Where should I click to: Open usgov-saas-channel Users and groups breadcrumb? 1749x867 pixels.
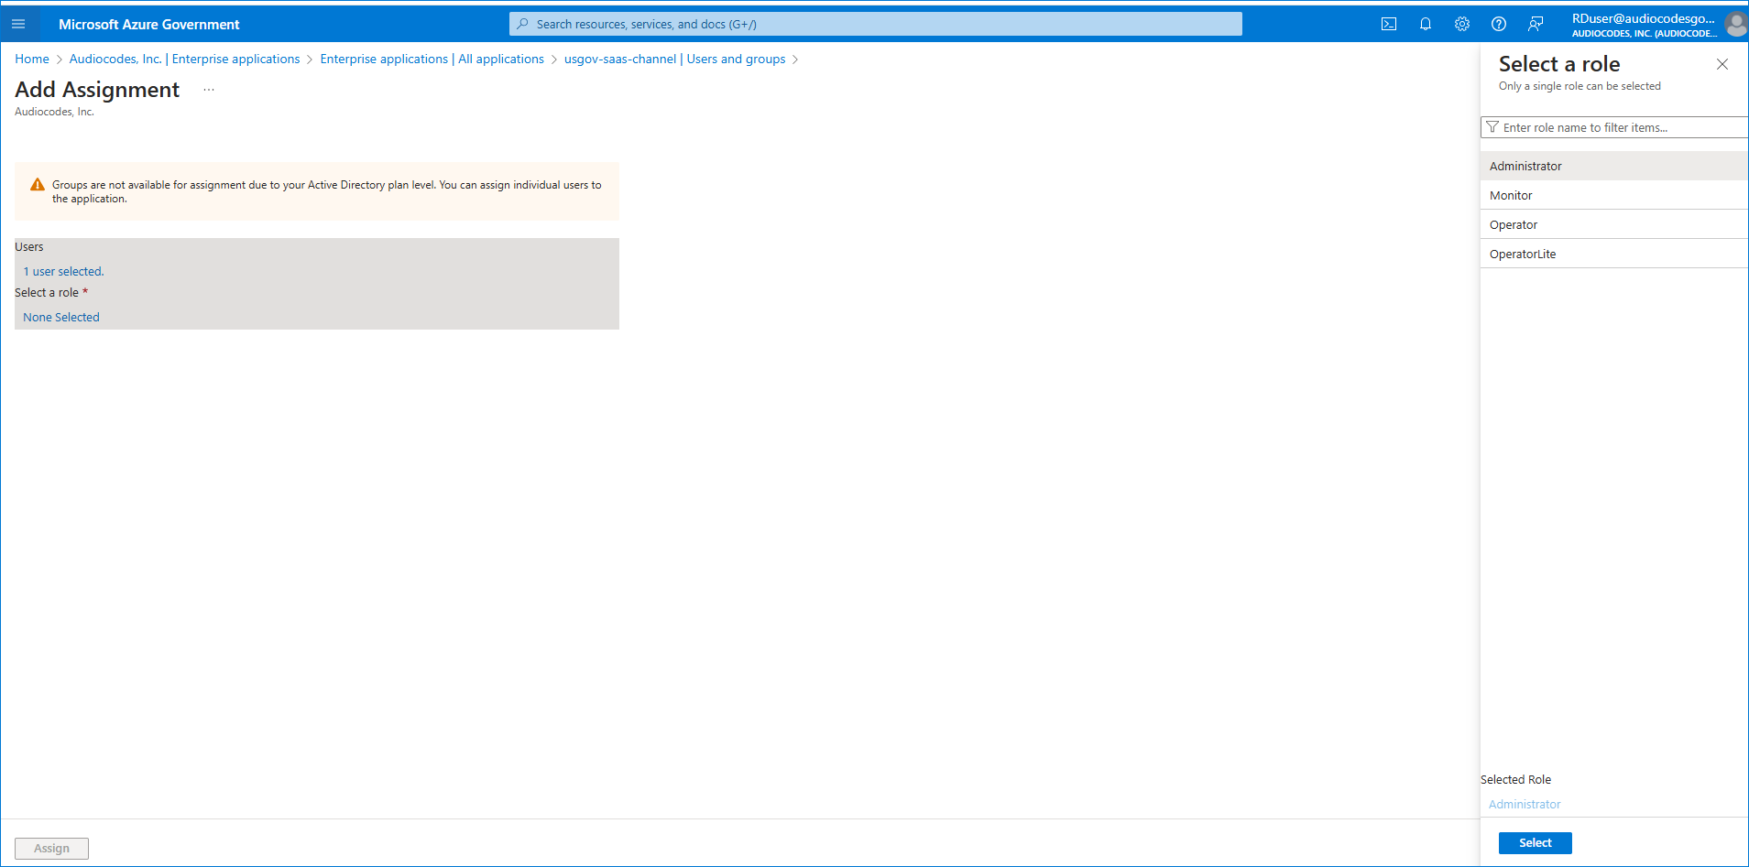[x=674, y=59]
